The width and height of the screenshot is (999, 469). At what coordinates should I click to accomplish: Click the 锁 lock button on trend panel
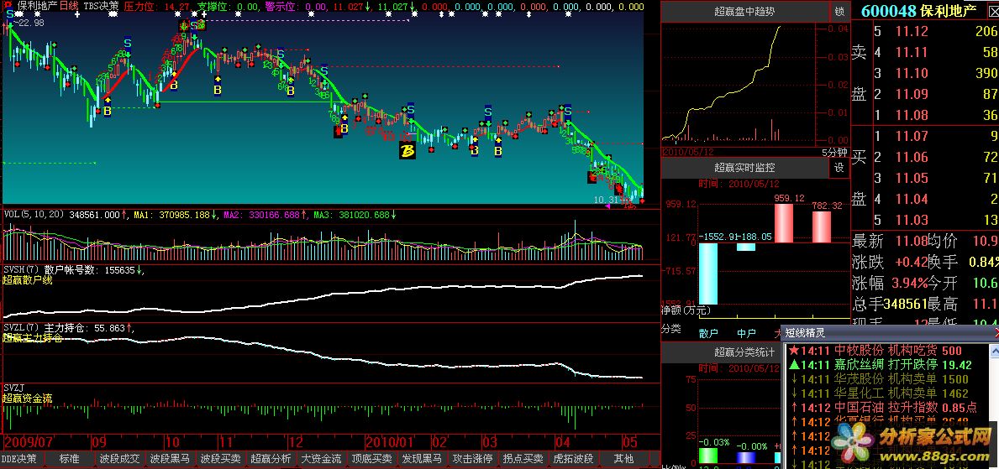tap(839, 12)
